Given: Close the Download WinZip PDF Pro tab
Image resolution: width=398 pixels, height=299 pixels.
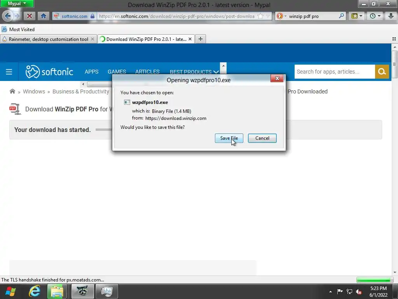Looking at the screenshot, I should tap(190, 39).
